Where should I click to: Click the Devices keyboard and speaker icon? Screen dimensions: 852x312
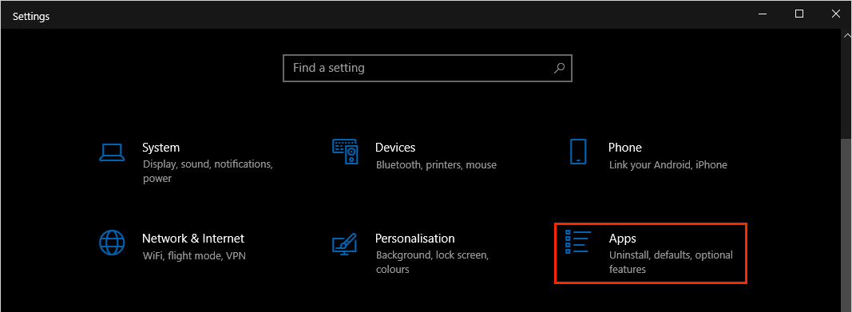[x=346, y=152]
